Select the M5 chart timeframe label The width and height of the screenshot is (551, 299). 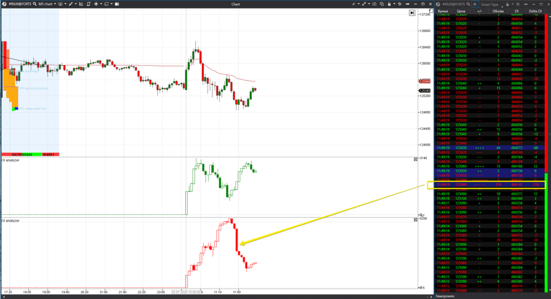[45, 4]
